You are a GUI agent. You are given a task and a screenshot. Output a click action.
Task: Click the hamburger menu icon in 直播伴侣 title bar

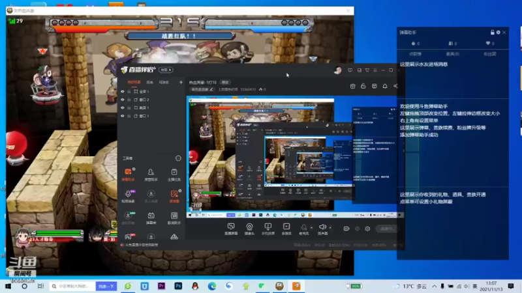pos(375,70)
